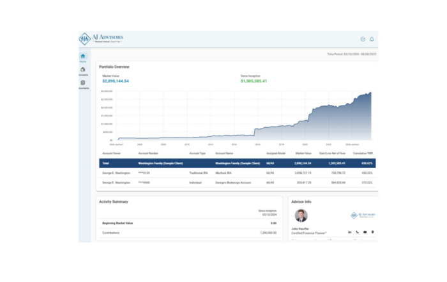This screenshot has width=447, height=282.
Task: Click the Activity Summary heading
Action: [x=114, y=201]
